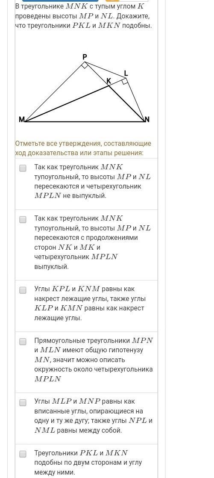Viewport: 214px width, 478px height.
Task: Click vertex label M in the diagram
Action: coord(22,120)
